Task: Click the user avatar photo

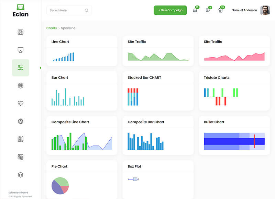Action: click(x=265, y=10)
